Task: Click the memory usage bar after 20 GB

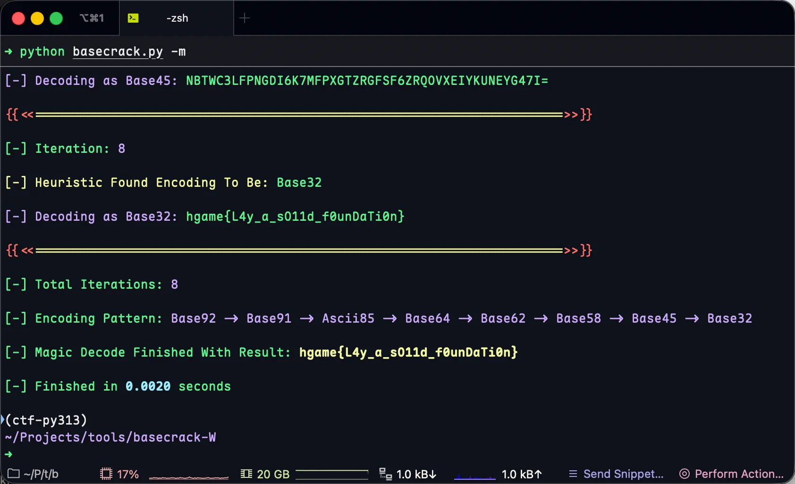Action: (332, 474)
